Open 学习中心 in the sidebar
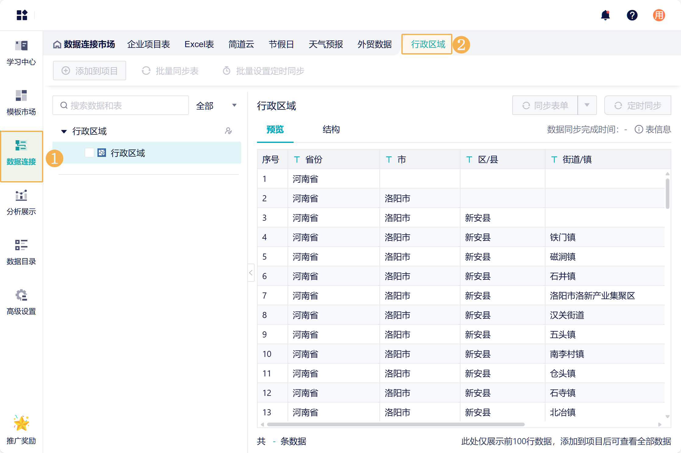The width and height of the screenshot is (681, 453). pos(21,53)
